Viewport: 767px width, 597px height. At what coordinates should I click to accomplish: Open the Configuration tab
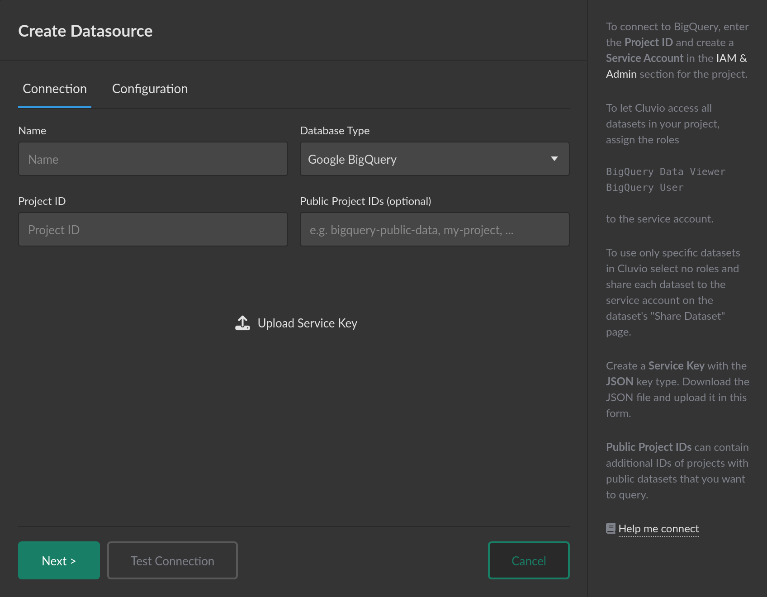point(150,89)
